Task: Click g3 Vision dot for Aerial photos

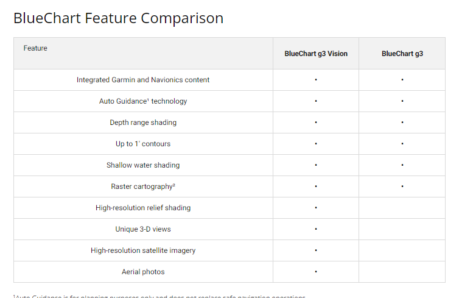Action: pos(316,272)
